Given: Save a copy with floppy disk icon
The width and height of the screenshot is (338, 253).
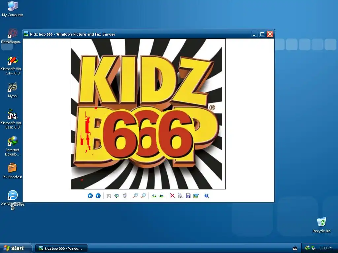Looking at the screenshot, I should pos(188,196).
